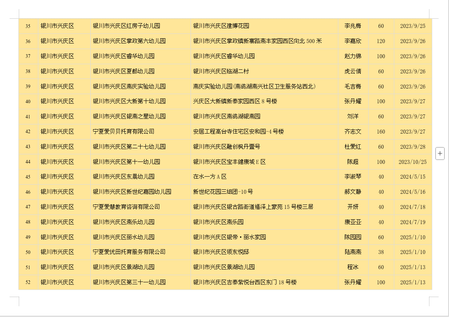Select address 银川市兴庆区领东悦邸
The width and height of the screenshot is (449, 317).
click(x=221, y=252)
